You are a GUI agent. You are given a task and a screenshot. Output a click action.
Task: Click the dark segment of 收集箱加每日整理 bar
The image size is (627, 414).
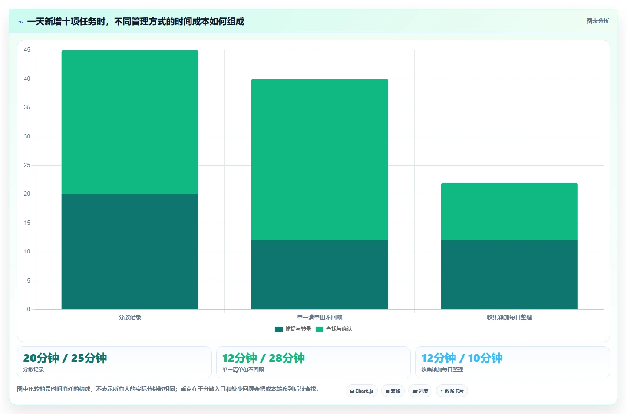tap(509, 275)
